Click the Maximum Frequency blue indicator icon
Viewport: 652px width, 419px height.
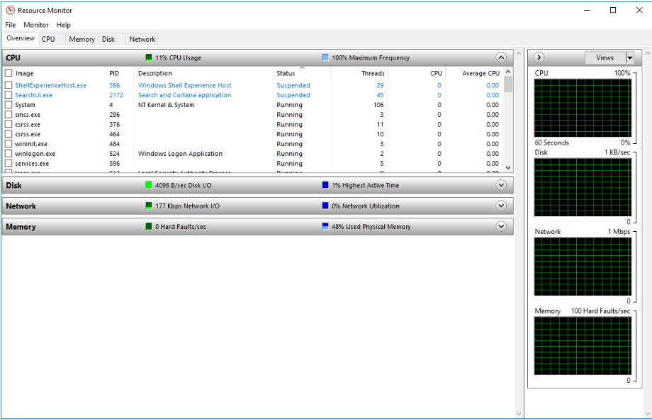point(325,57)
